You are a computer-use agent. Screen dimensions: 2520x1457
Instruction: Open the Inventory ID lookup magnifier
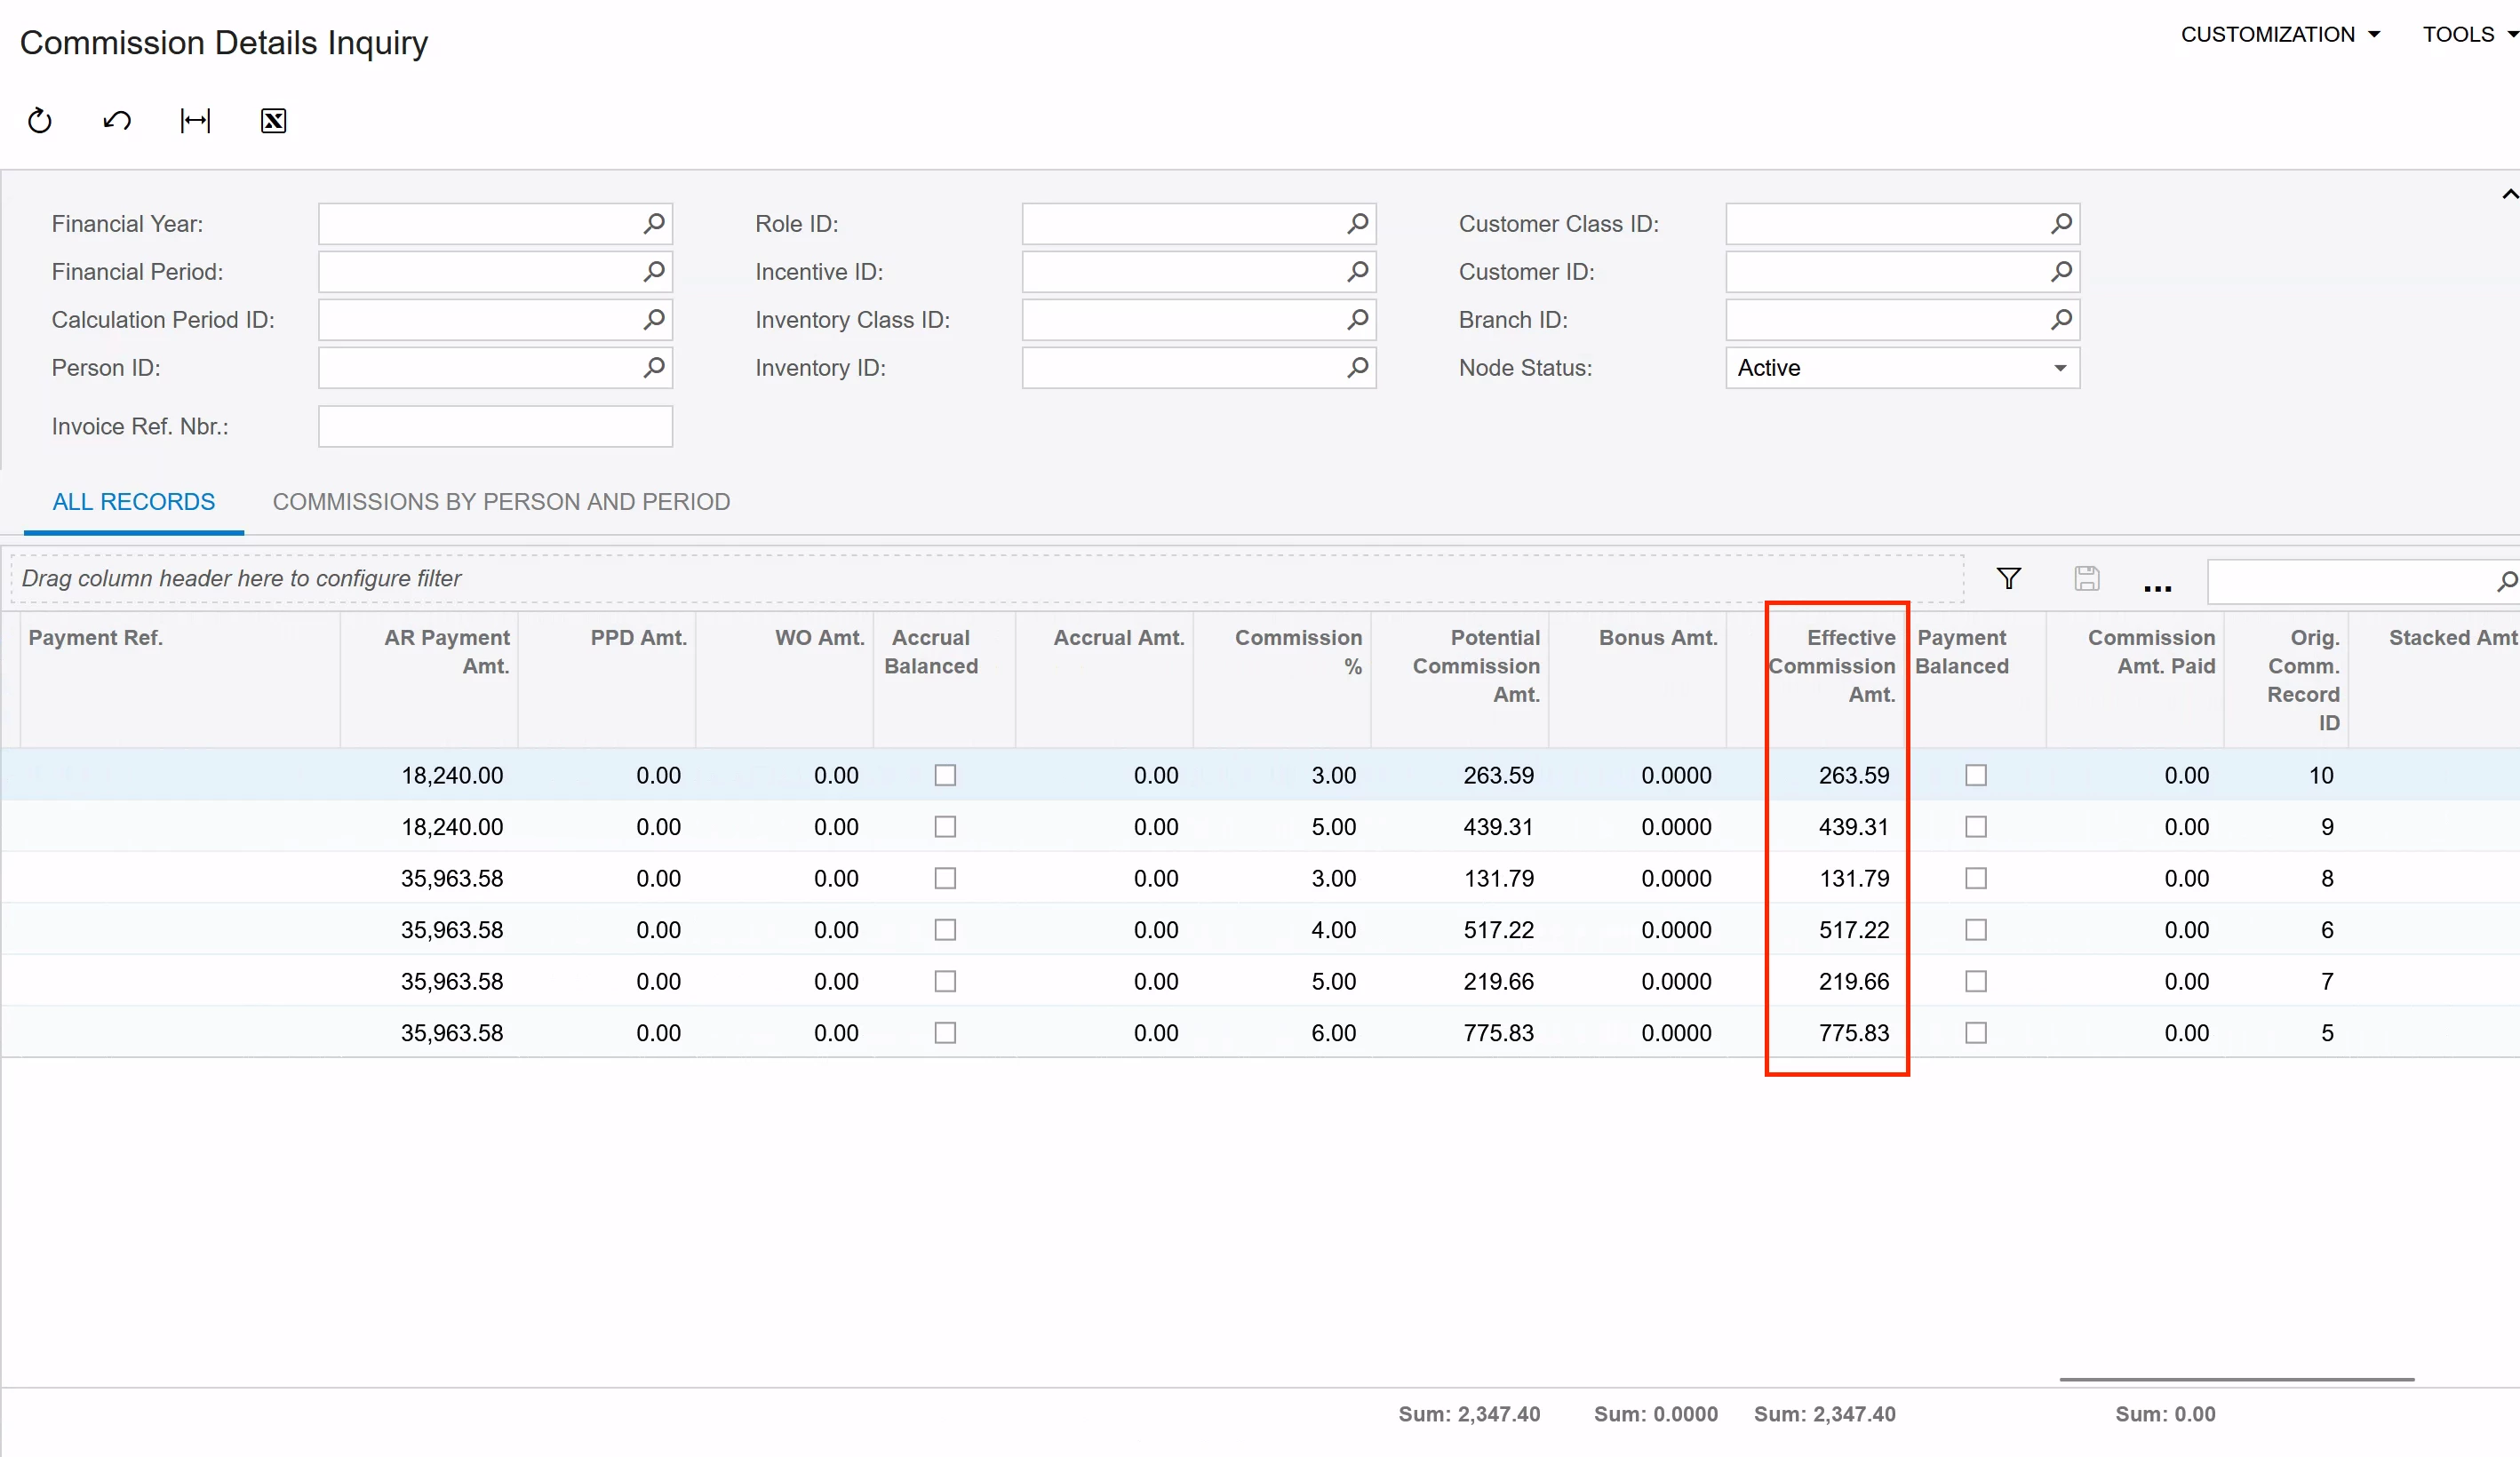click(1357, 367)
